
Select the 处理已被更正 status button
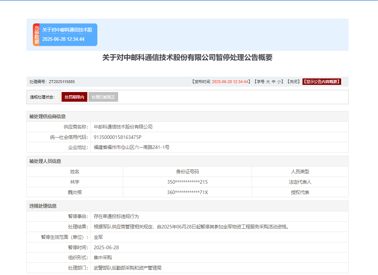103,97
